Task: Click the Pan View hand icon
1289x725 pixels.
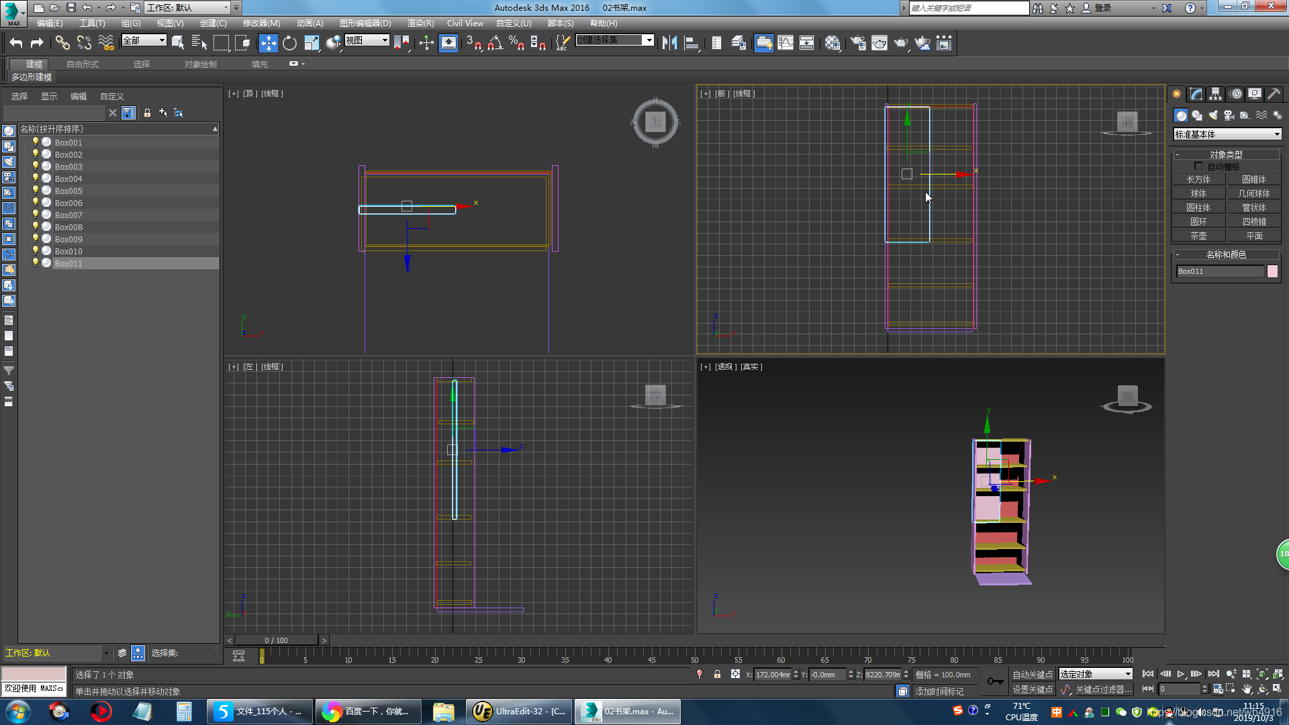Action: [1247, 689]
